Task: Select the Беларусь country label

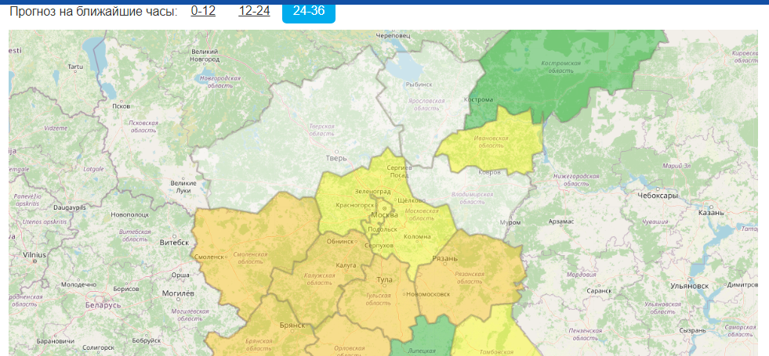Action: pos(103,305)
